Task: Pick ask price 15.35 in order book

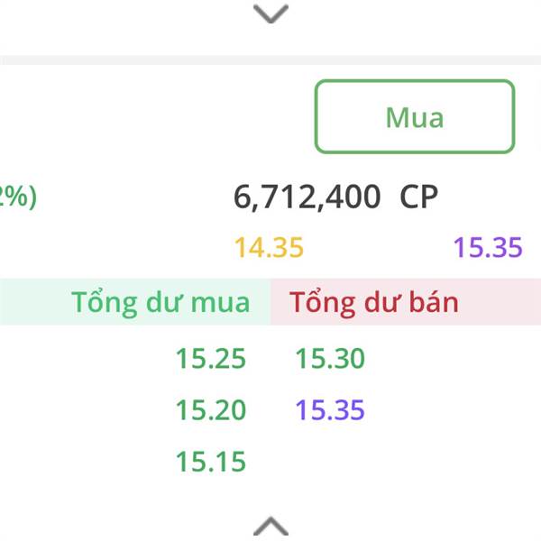Action: coord(330,410)
